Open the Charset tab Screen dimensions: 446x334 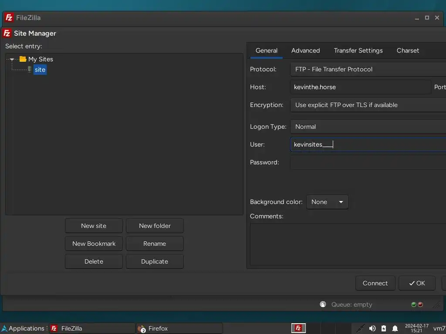(408, 50)
